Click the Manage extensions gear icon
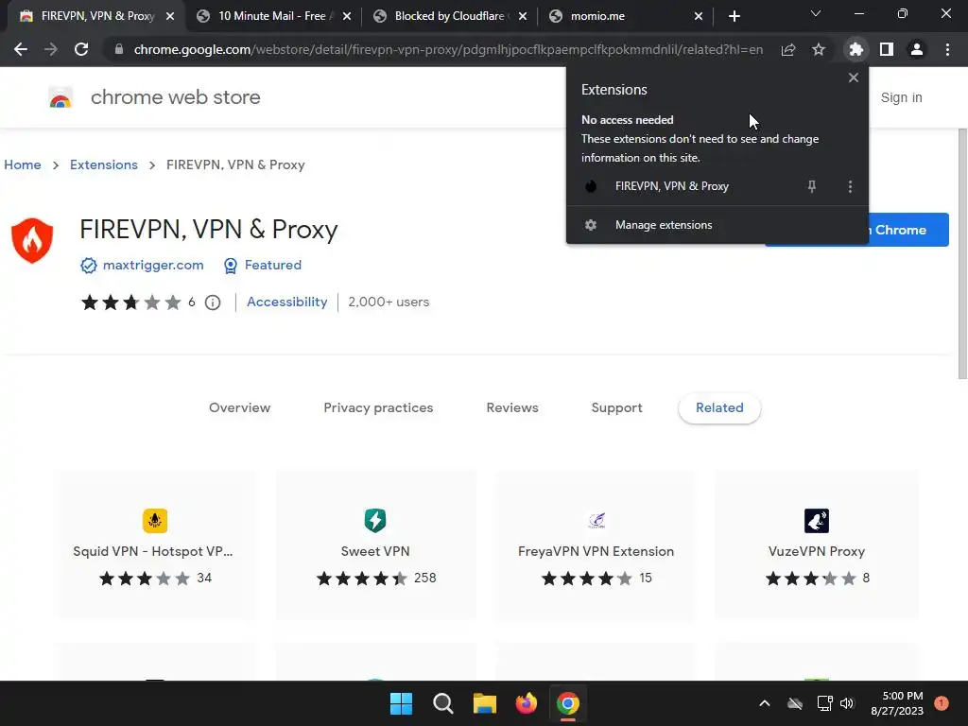 (x=591, y=225)
